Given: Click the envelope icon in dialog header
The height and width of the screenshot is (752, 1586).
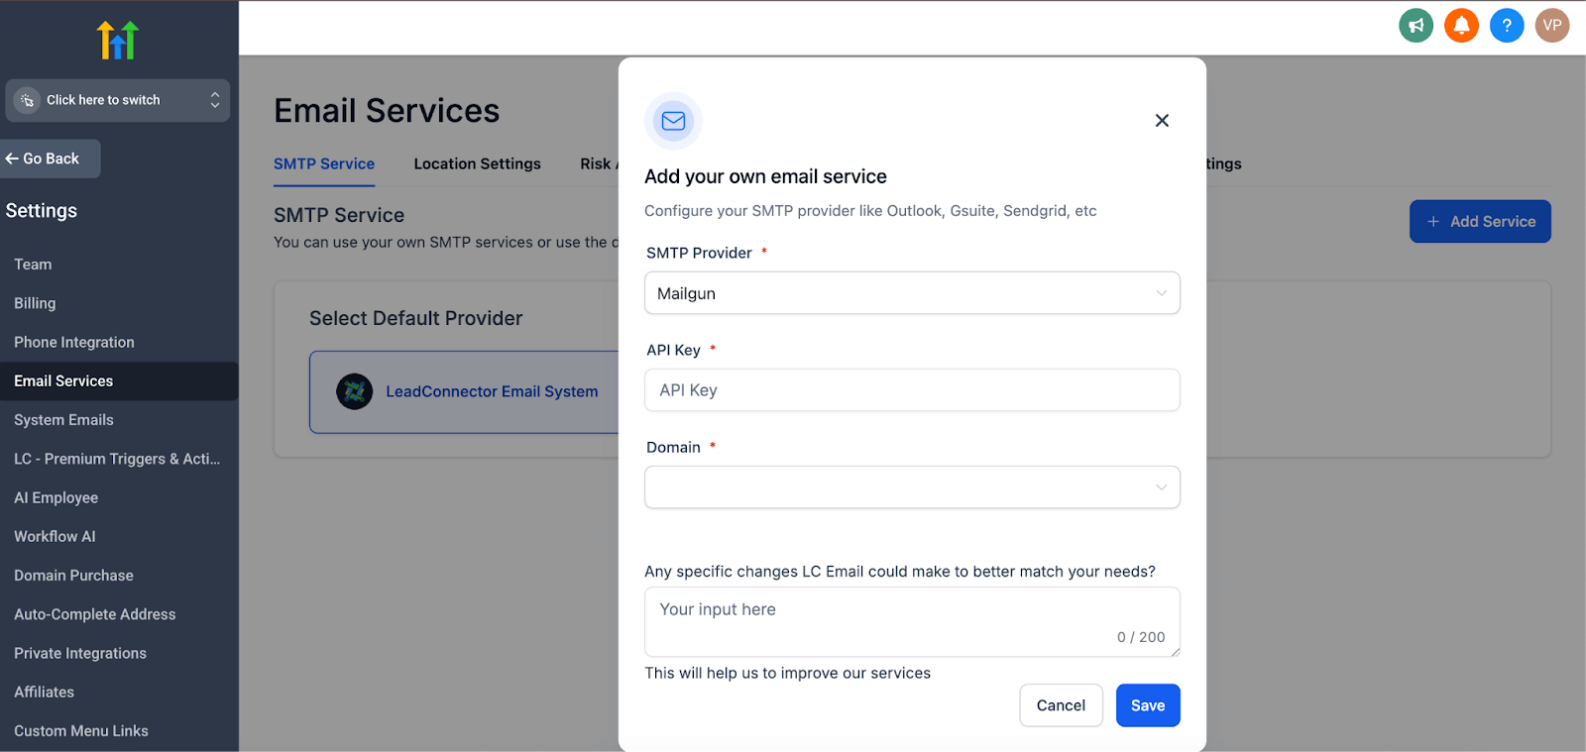Looking at the screenshot, I should click(x=673, y=121).
